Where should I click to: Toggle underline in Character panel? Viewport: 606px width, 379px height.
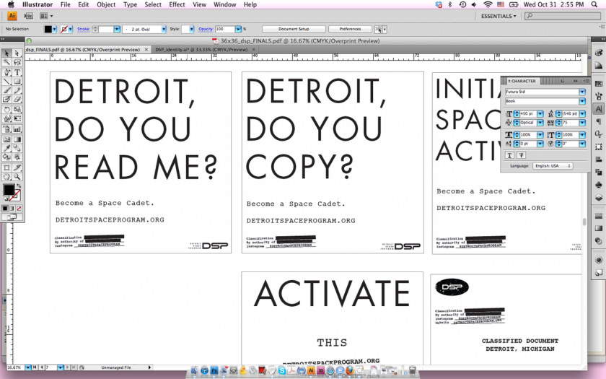[x=509, y=155]
